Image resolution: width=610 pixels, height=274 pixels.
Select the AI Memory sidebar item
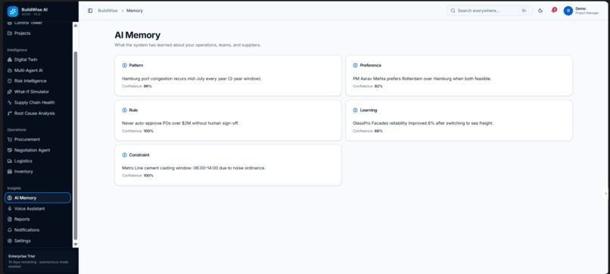click(37, 198)
